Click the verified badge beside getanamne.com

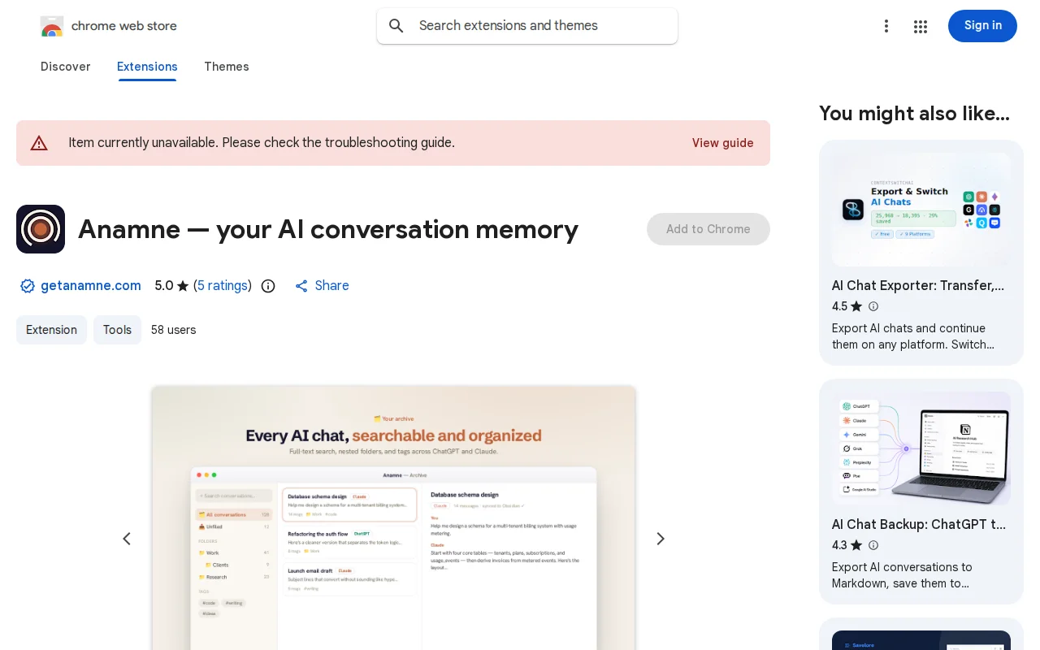28,286
